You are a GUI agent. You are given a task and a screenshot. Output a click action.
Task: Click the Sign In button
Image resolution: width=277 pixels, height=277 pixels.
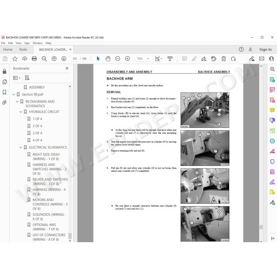[266, 49]
